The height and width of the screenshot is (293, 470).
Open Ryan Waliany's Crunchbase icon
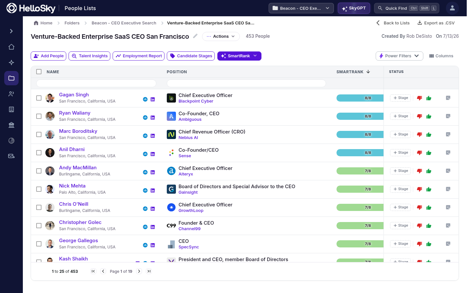(x=145, y=118)
